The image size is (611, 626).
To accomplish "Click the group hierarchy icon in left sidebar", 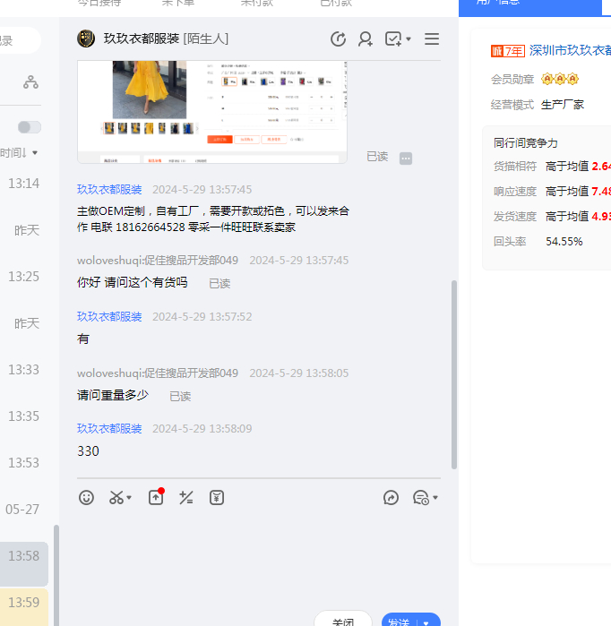I will click(30, 82).
